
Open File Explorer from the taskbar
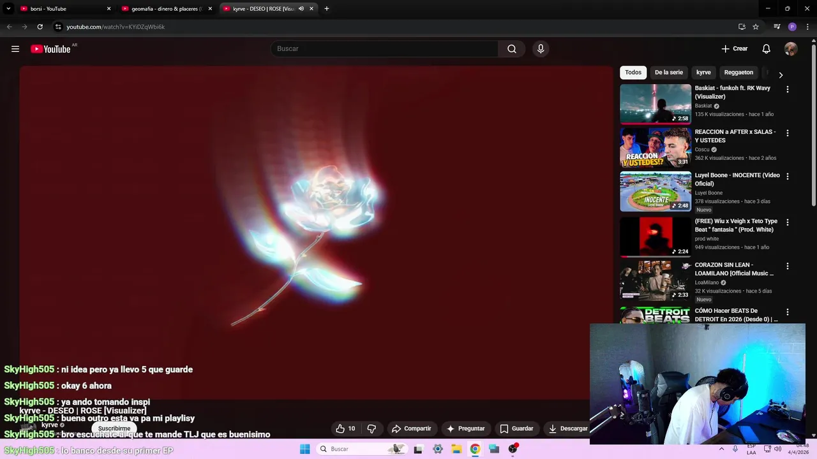click(x=456, y=449)
